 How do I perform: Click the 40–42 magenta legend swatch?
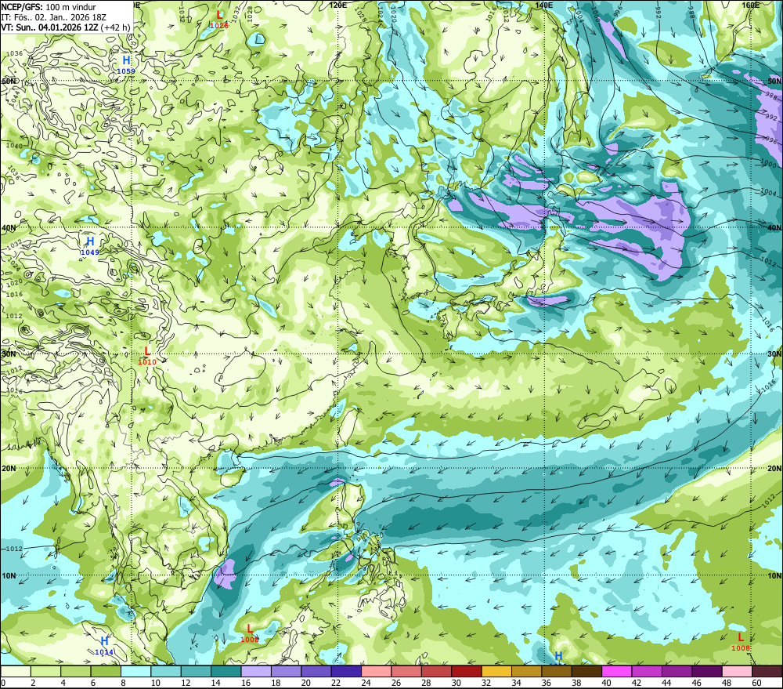(x=617, y=671)
